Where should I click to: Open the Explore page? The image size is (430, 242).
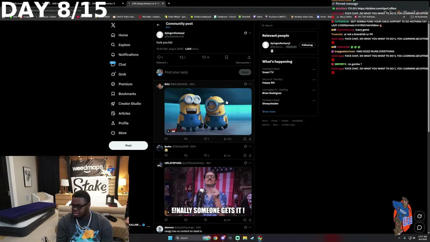(x=121, y=45)
